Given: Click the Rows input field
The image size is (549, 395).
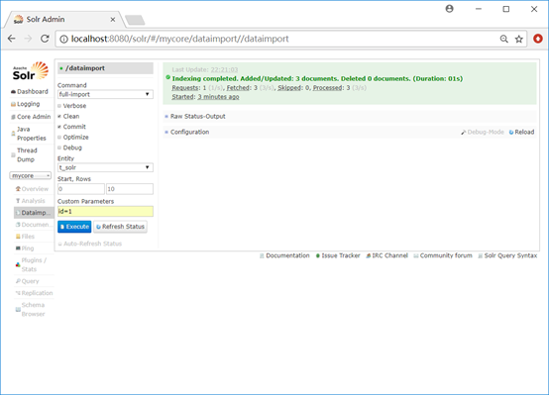Looking at the screenshot, I should 130,189.
